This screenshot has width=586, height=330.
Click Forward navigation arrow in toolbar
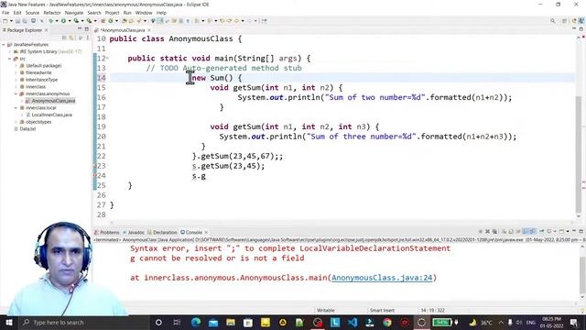249,20
